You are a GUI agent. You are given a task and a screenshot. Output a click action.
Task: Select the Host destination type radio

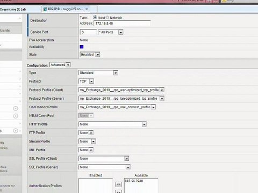coord(95,17)
